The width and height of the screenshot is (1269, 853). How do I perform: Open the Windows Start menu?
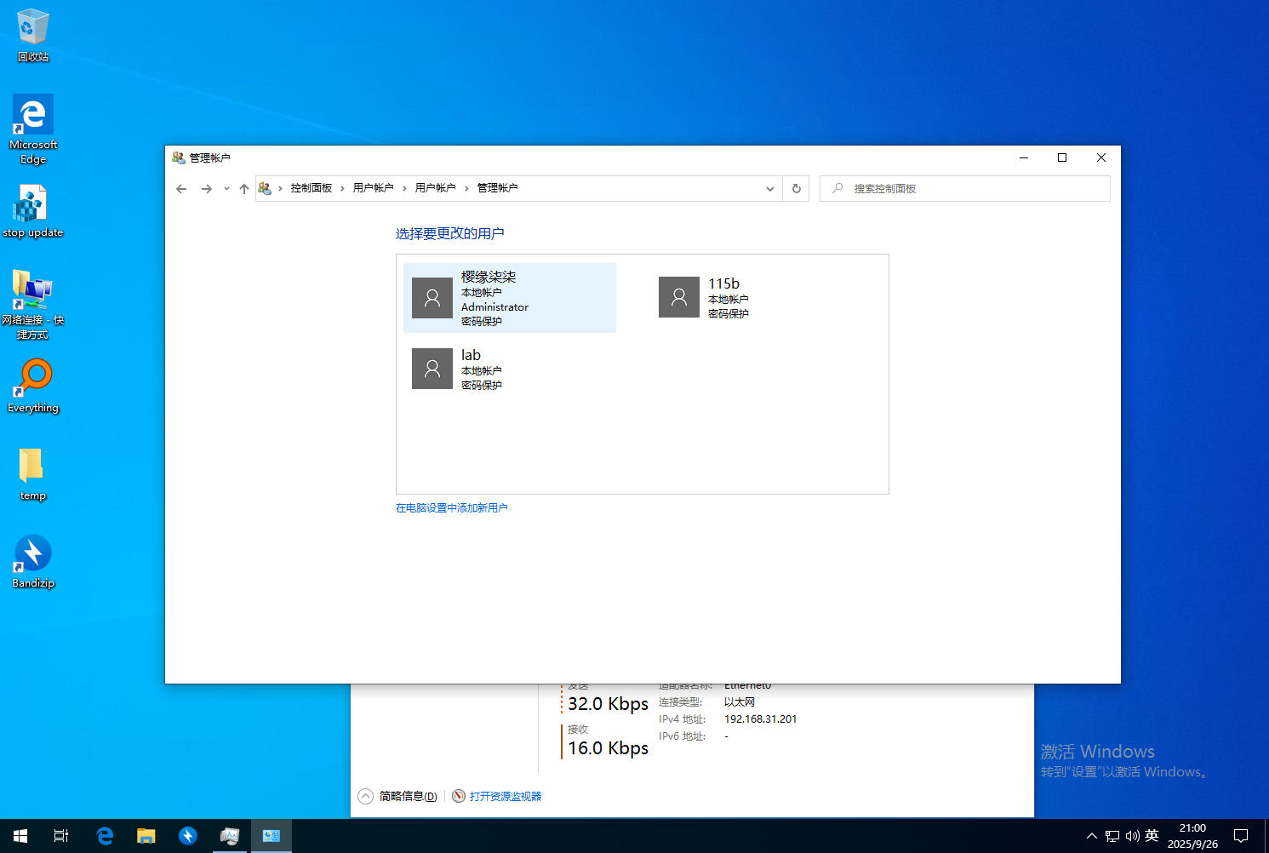coord(20,836)
